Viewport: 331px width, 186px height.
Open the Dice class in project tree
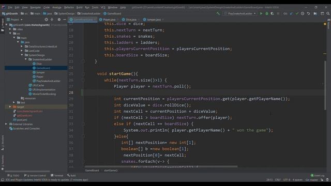[37, 64]
